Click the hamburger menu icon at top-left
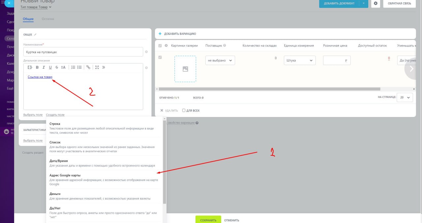The image size is (422, 223). [2, 2]
